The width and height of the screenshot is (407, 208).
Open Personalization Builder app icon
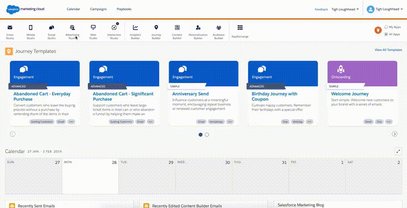tap(198, 28)
